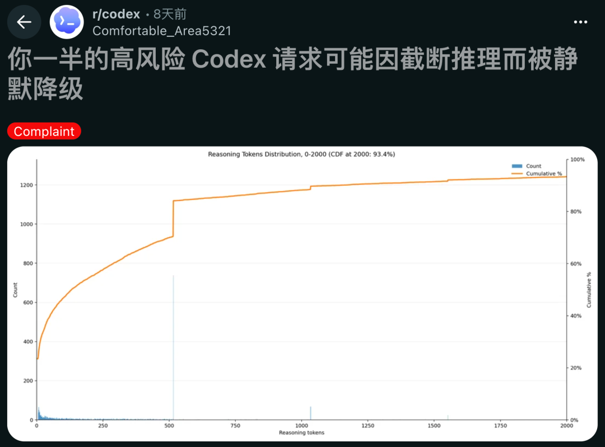Go back using the left arrow button

24,22
